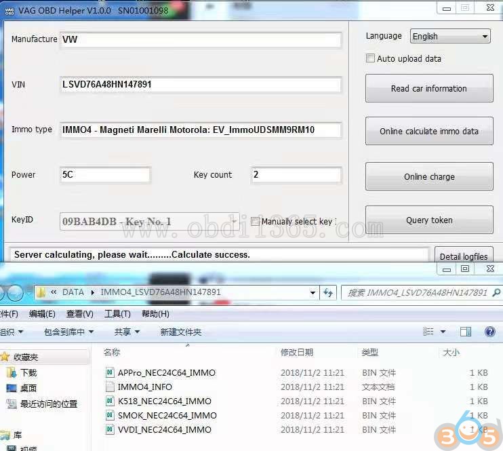Screen dimensions: 503x451
Task: Click the Explorer refresh icon
Action: point(328,293)
